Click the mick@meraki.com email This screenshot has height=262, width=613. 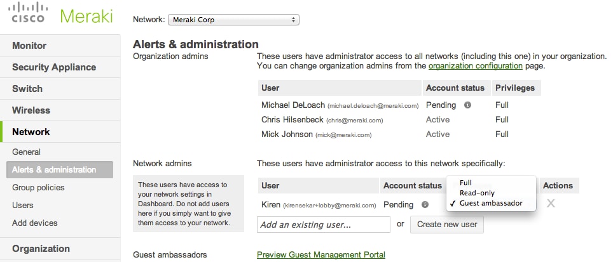point(343,135)
